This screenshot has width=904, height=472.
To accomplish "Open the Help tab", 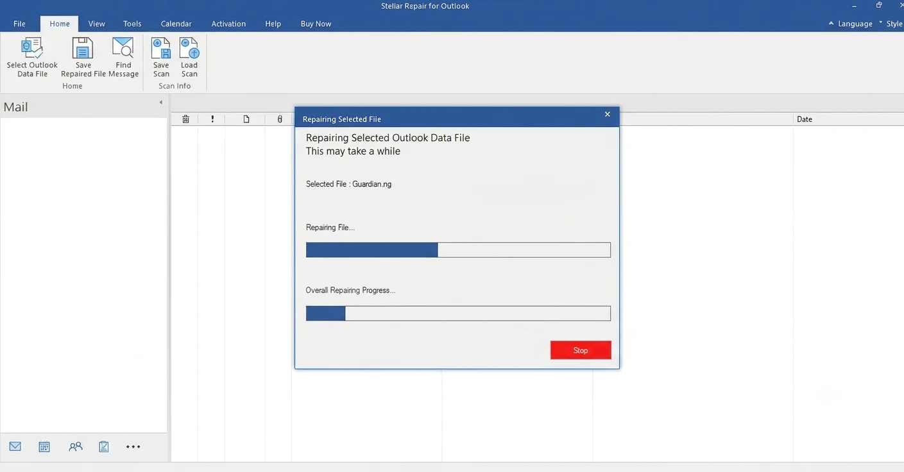I will pyautogui.click(x=273, y=24).
